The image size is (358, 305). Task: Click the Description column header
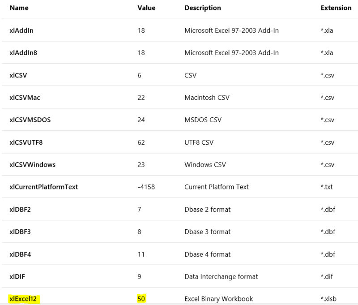coord(202,8)
